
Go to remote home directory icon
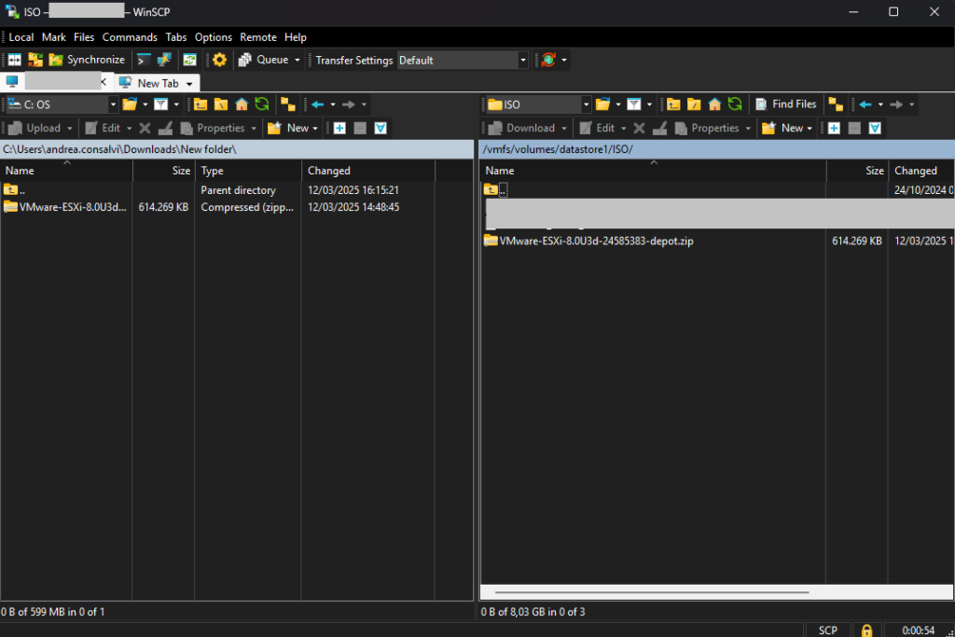click(714, 104)
